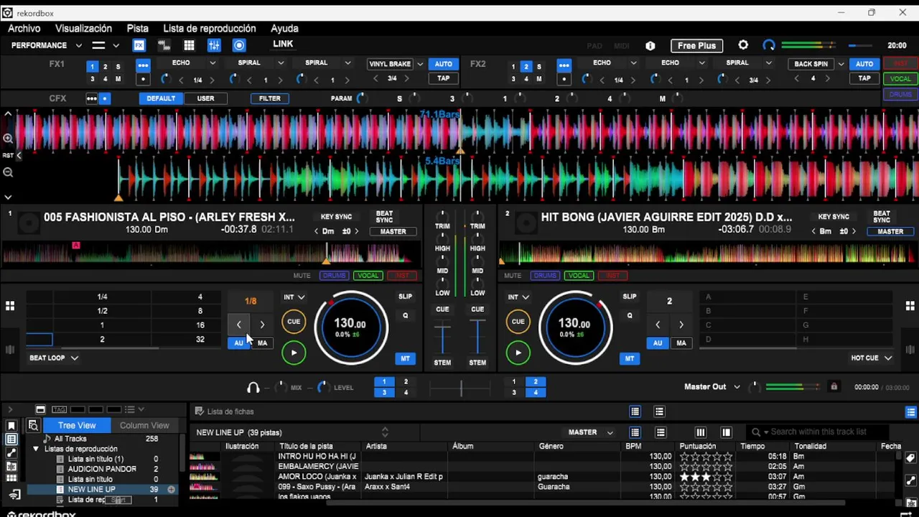Screen dimensions: 919x517
Task: Open the recording panel icon
Action: pos(239,45)
